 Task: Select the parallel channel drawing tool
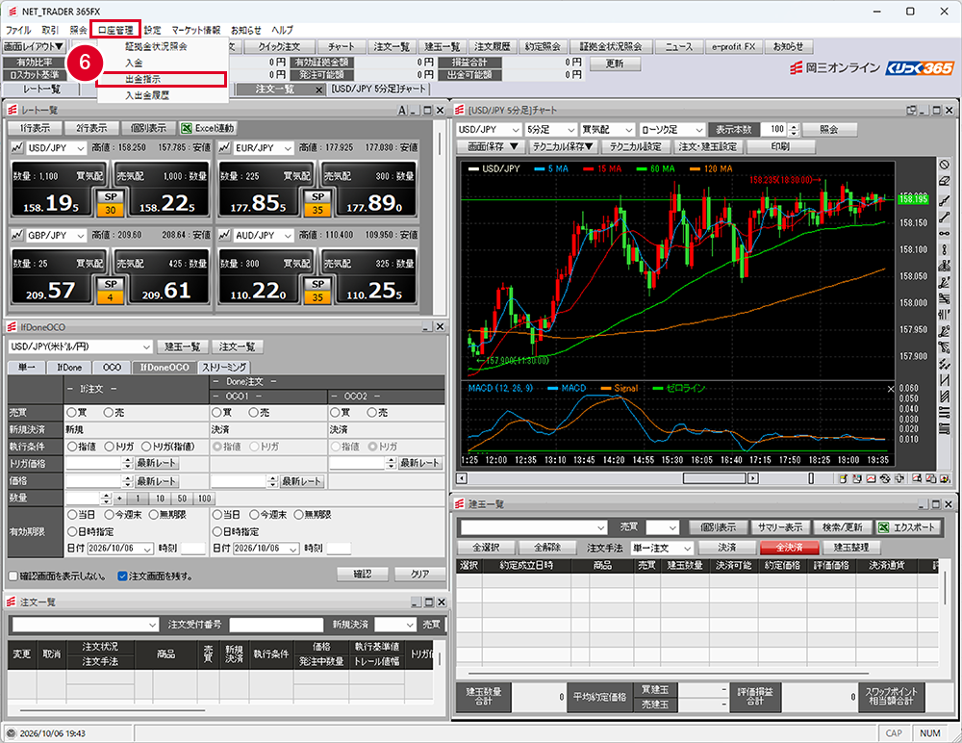pos(945,397)
